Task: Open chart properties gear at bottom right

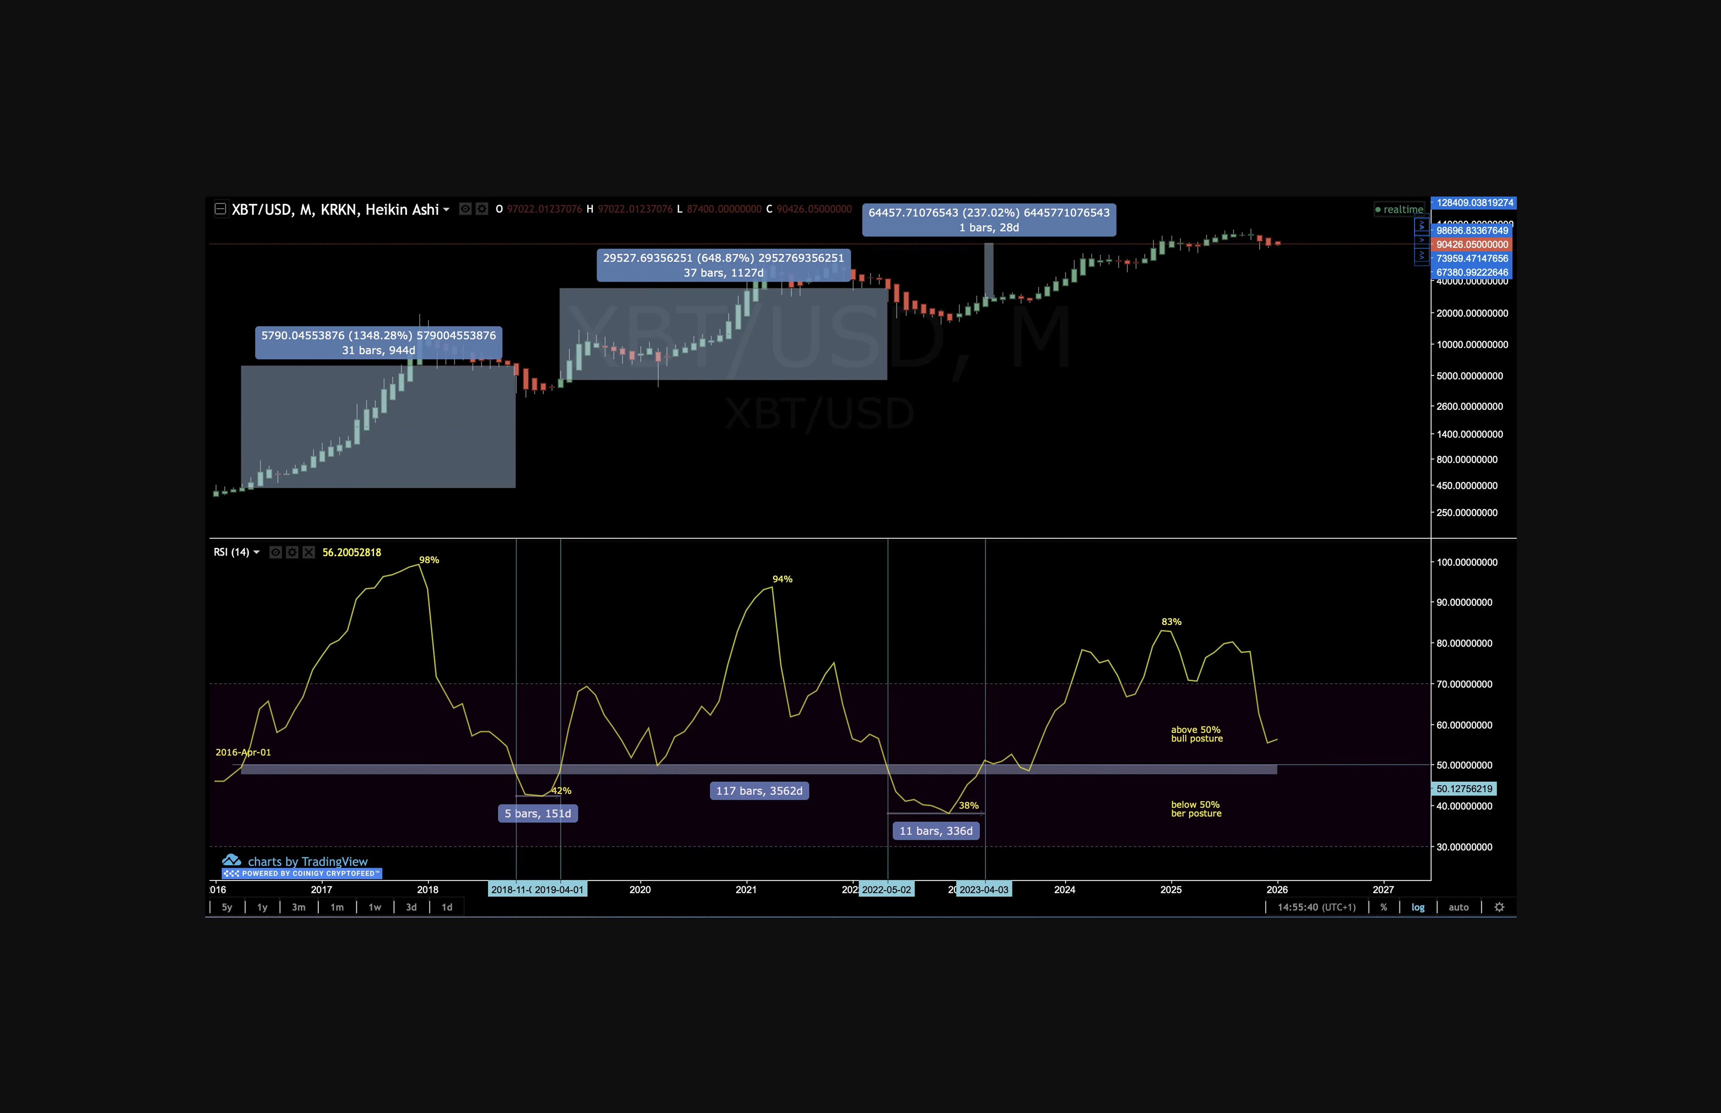Action: click(1499, 907)
